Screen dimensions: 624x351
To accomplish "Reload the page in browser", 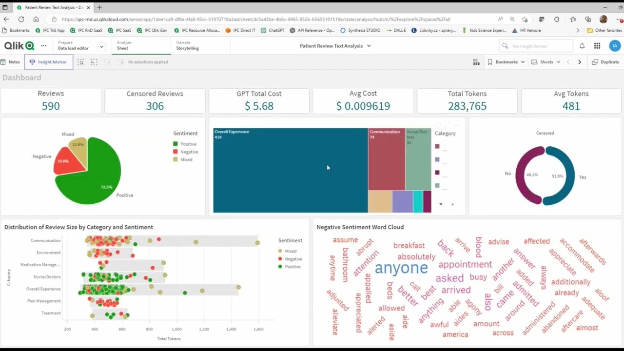I will [x=21, y=19].
